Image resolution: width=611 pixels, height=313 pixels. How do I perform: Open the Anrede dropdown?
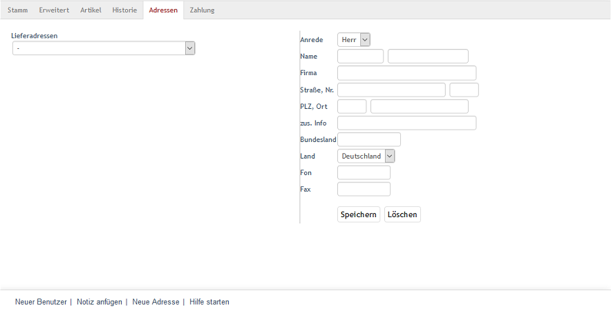click(354, 40)
